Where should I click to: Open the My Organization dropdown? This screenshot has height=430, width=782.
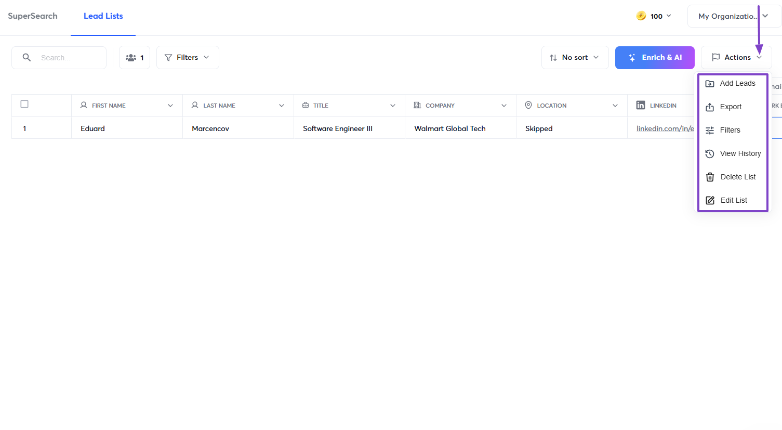[734, 16]
